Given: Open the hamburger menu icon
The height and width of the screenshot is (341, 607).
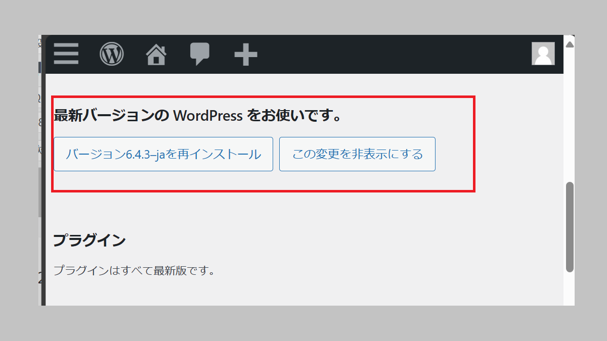Looking at the screenshot, I should coord(66,54).
